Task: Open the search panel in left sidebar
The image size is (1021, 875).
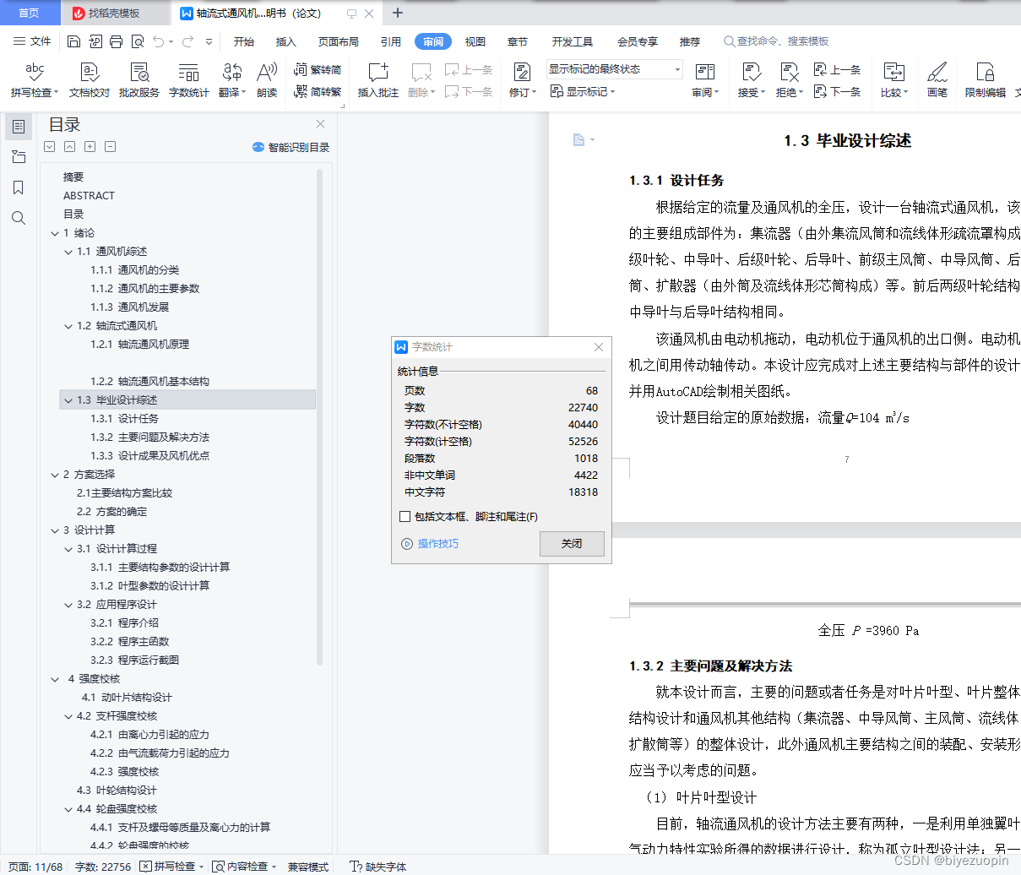Action: [19, 218]
